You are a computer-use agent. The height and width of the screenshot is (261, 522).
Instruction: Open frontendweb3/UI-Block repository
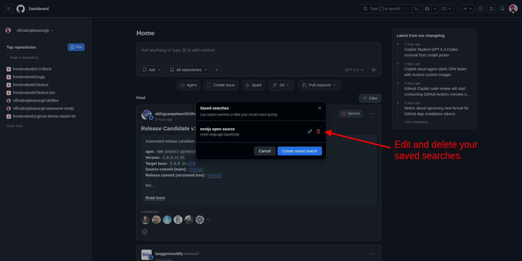pyautogui.click(x=32, y=69)
